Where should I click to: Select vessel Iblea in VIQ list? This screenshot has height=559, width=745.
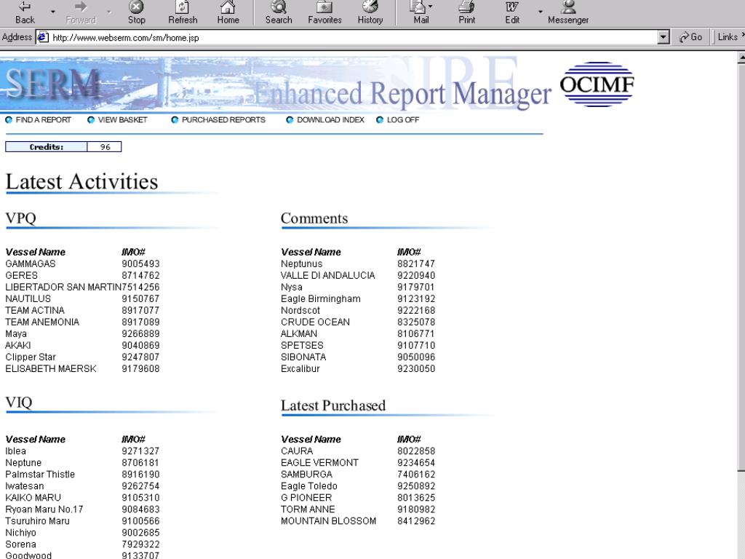tap(16, 451)
